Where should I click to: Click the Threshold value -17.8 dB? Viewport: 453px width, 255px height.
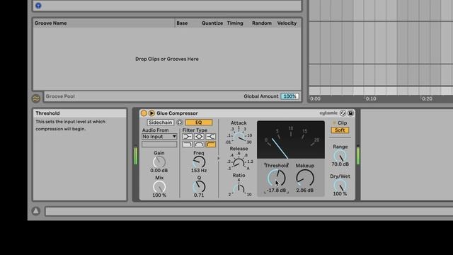pos(277,191)
